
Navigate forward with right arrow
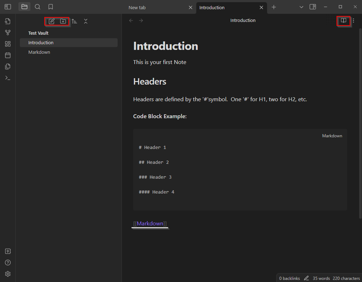[141, 21]
